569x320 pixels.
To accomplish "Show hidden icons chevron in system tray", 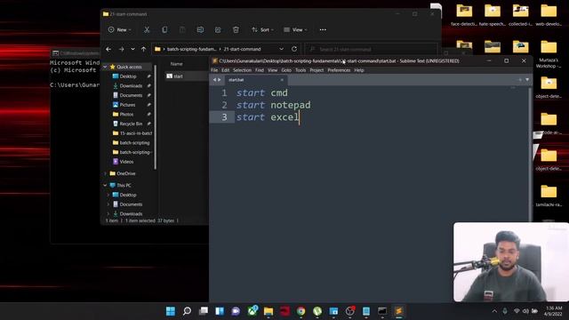I will click(x=494, y=311).
